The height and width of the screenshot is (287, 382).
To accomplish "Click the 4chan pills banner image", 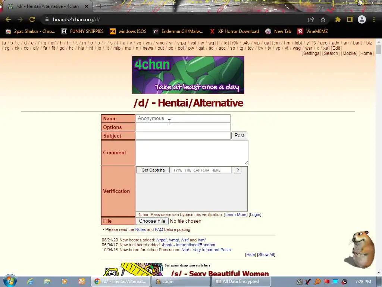I will pyautogui.click(x=188, y=75).
